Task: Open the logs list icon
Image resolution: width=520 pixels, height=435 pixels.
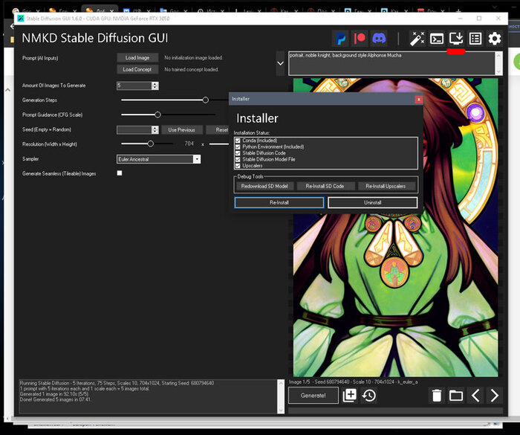Action: 475,38
